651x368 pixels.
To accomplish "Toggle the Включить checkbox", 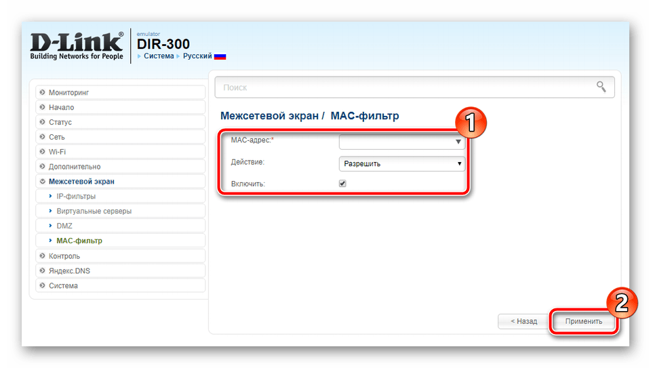I will click(342, 184).
